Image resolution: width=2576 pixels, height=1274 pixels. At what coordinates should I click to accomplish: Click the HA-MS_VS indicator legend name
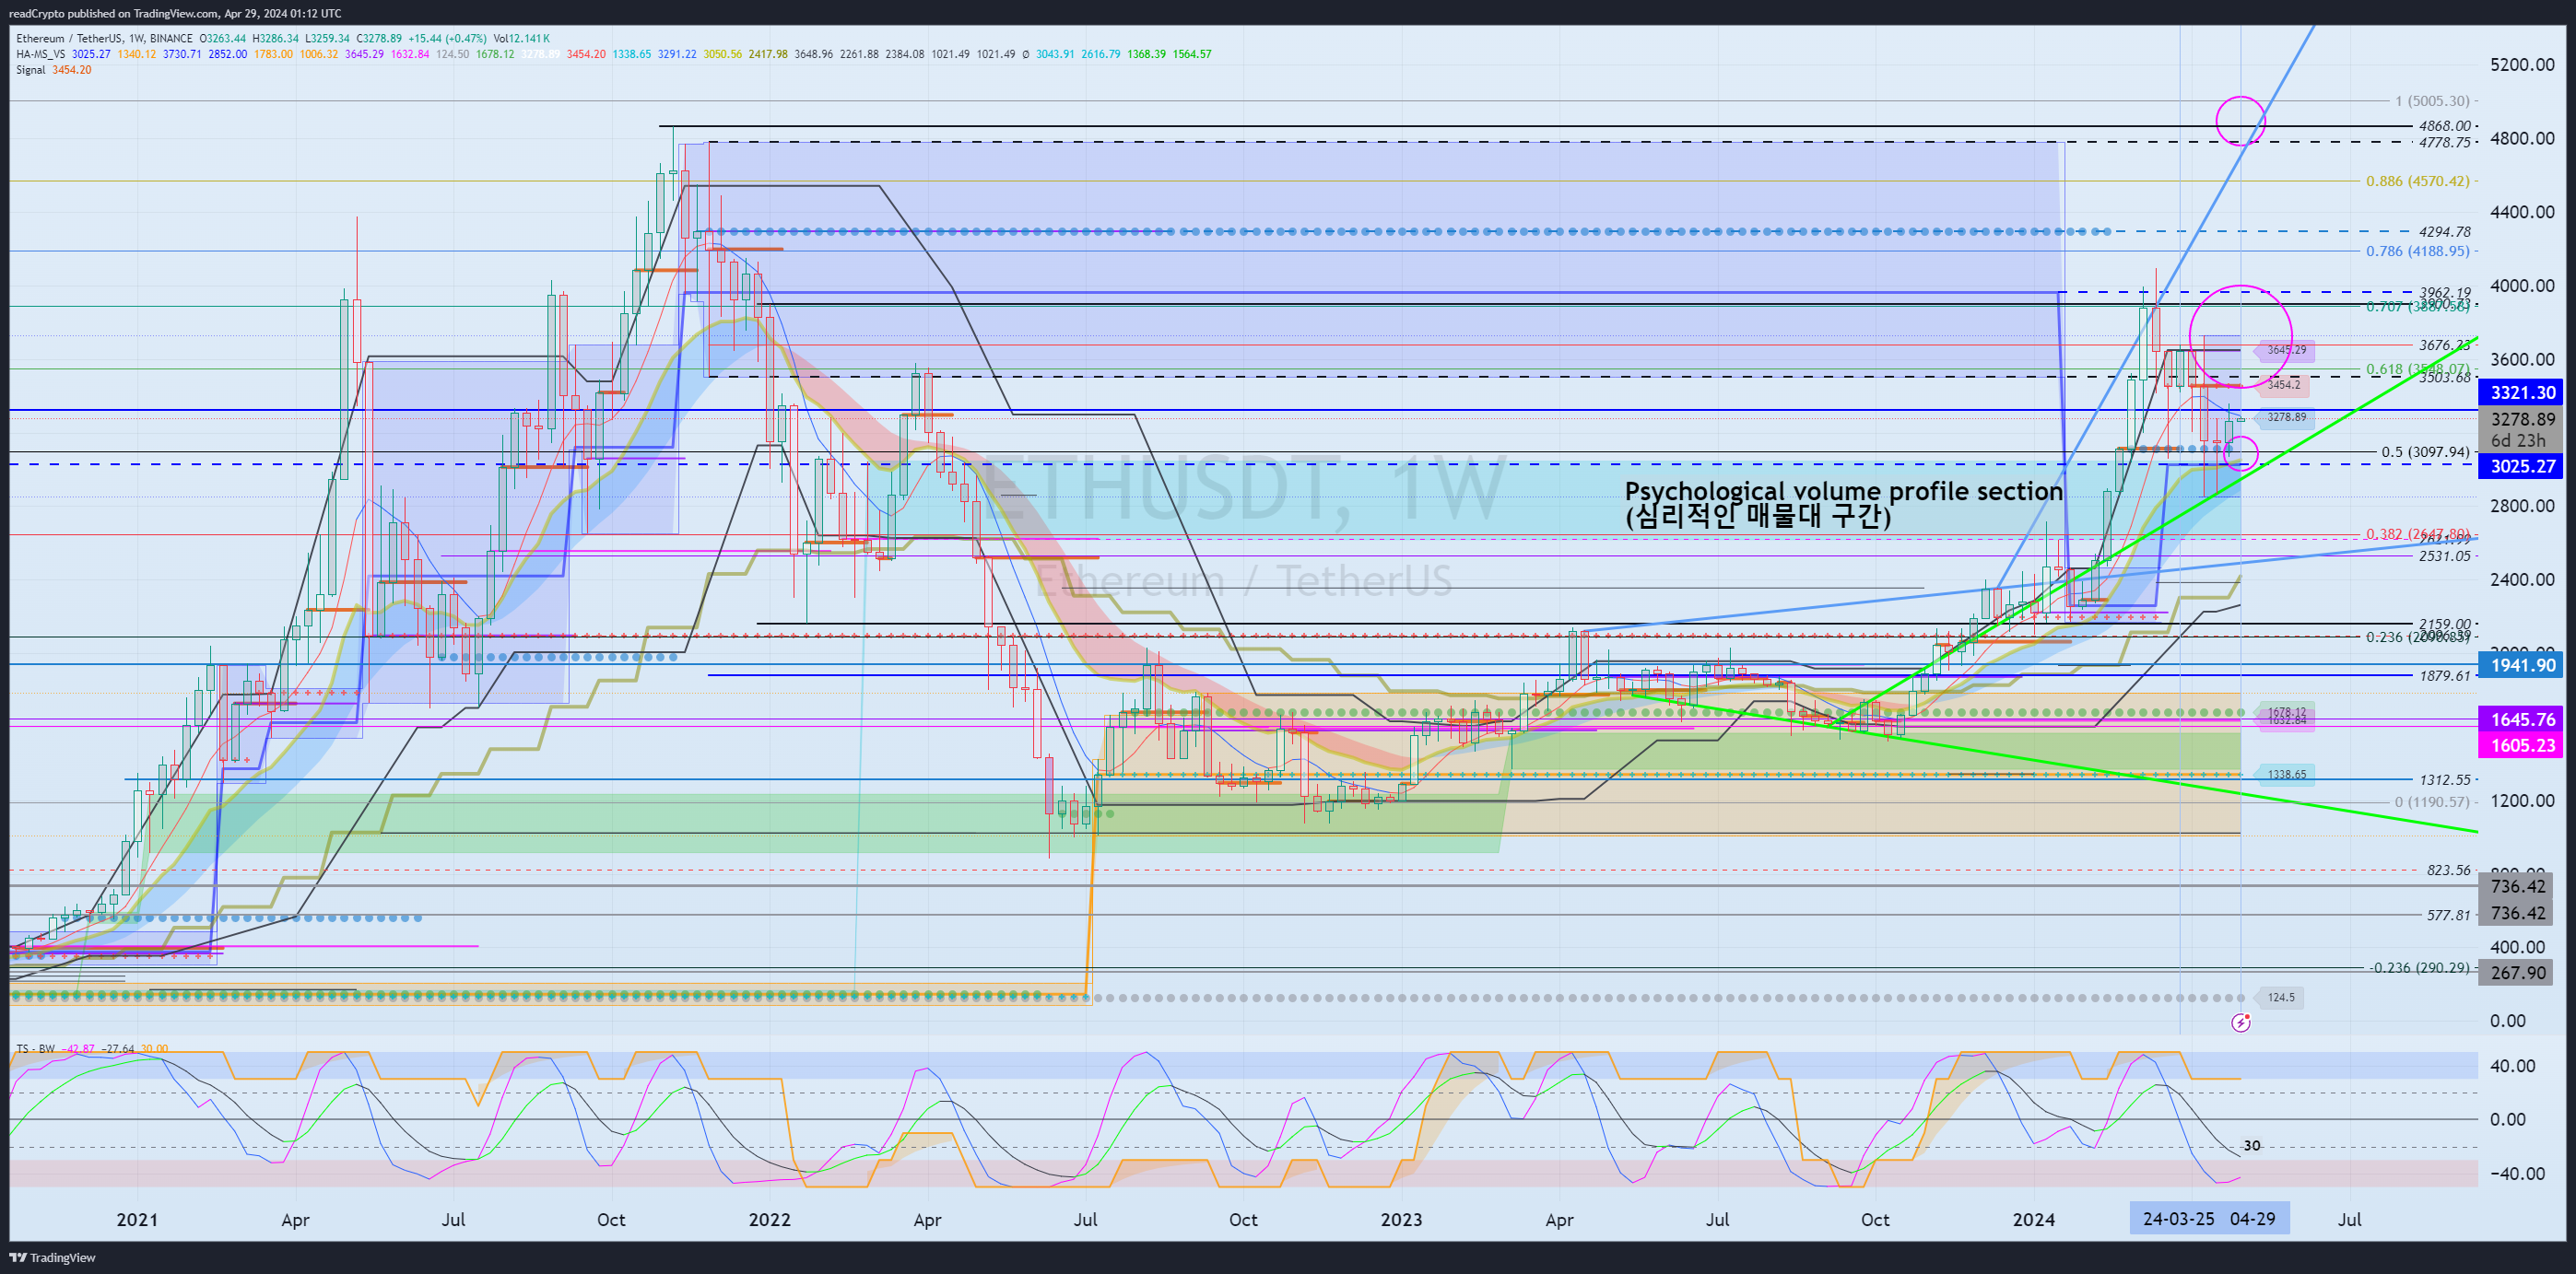tap(40, 54)
